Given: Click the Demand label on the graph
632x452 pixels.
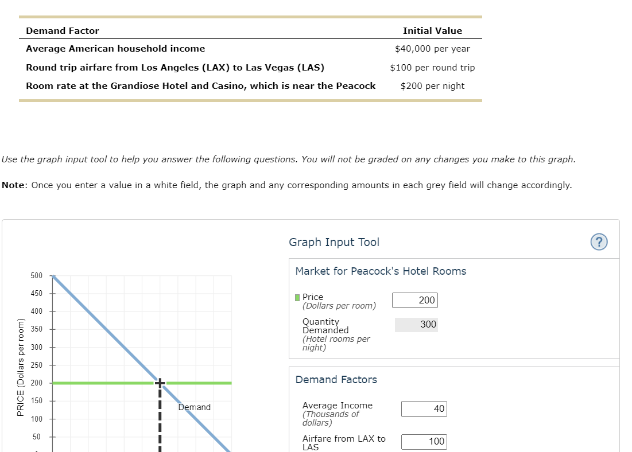Looking at the screenshot, I should 195,407.
